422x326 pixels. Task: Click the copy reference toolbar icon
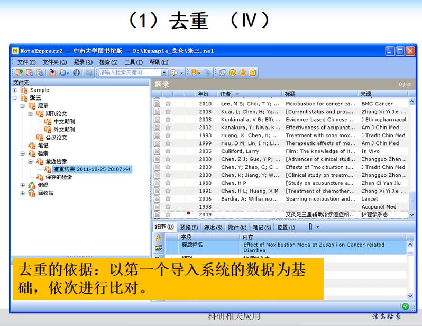tap(30, 73)
